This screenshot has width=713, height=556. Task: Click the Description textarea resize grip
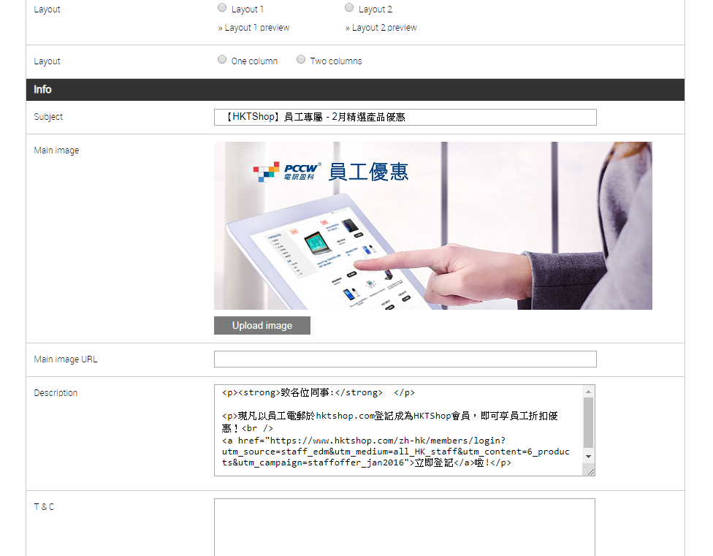(x=590, y=472)
